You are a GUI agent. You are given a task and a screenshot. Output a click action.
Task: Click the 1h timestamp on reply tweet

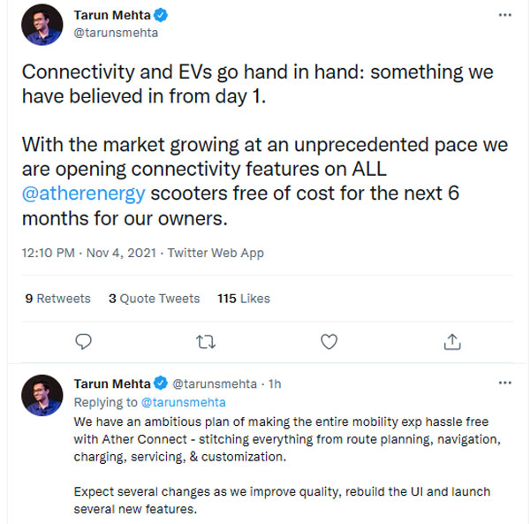[x=276, y=384]
